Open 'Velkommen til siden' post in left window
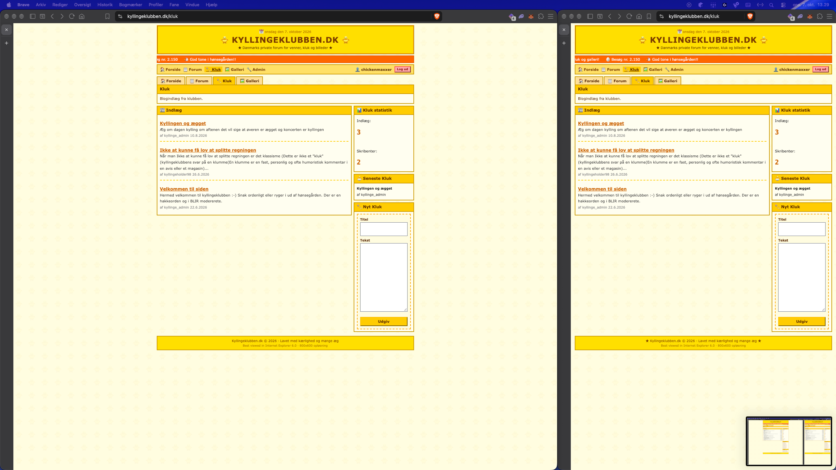Viewport: 836px width, 470px height. click(184, 189)
